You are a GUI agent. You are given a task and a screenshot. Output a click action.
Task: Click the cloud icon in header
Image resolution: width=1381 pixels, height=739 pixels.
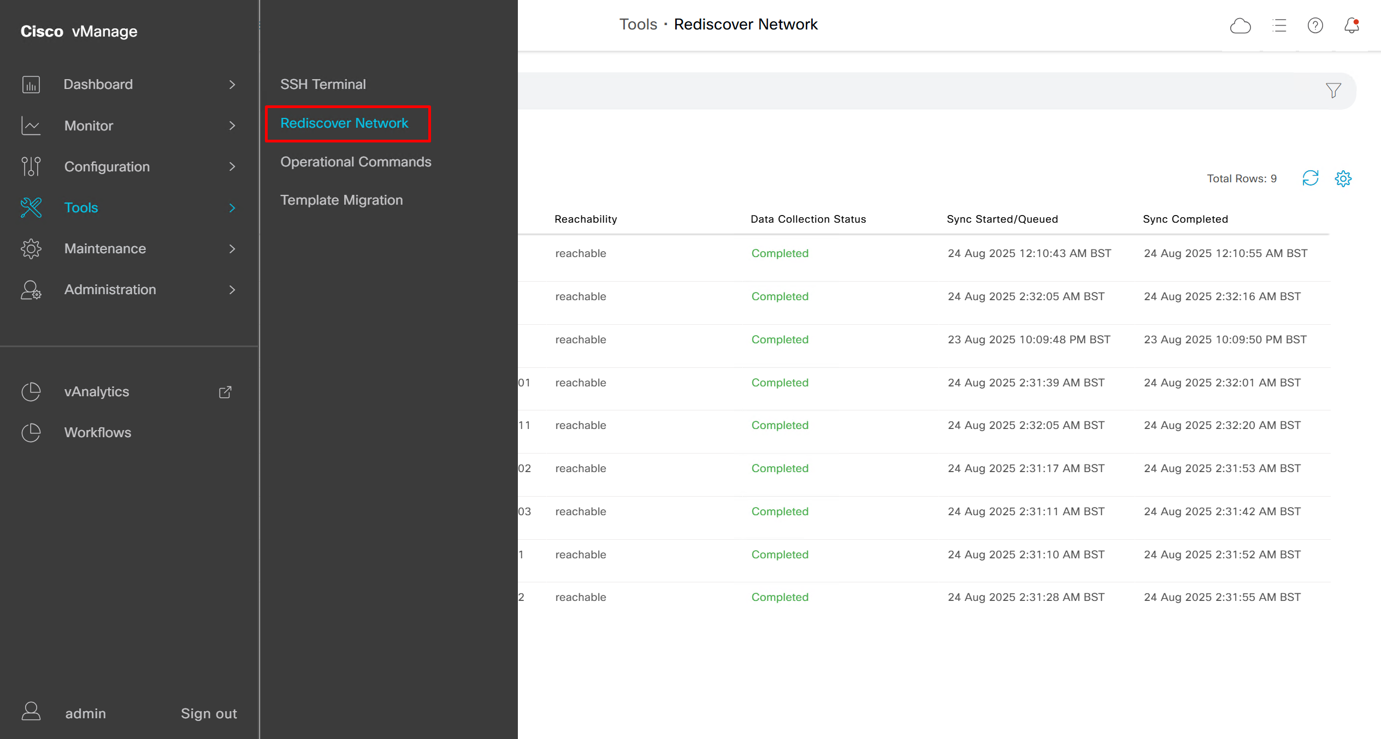point(1240,26)
